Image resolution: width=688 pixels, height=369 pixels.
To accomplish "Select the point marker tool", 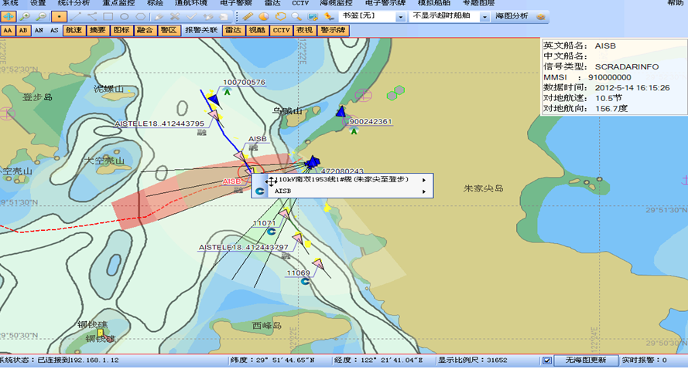I will coord(60,16).
